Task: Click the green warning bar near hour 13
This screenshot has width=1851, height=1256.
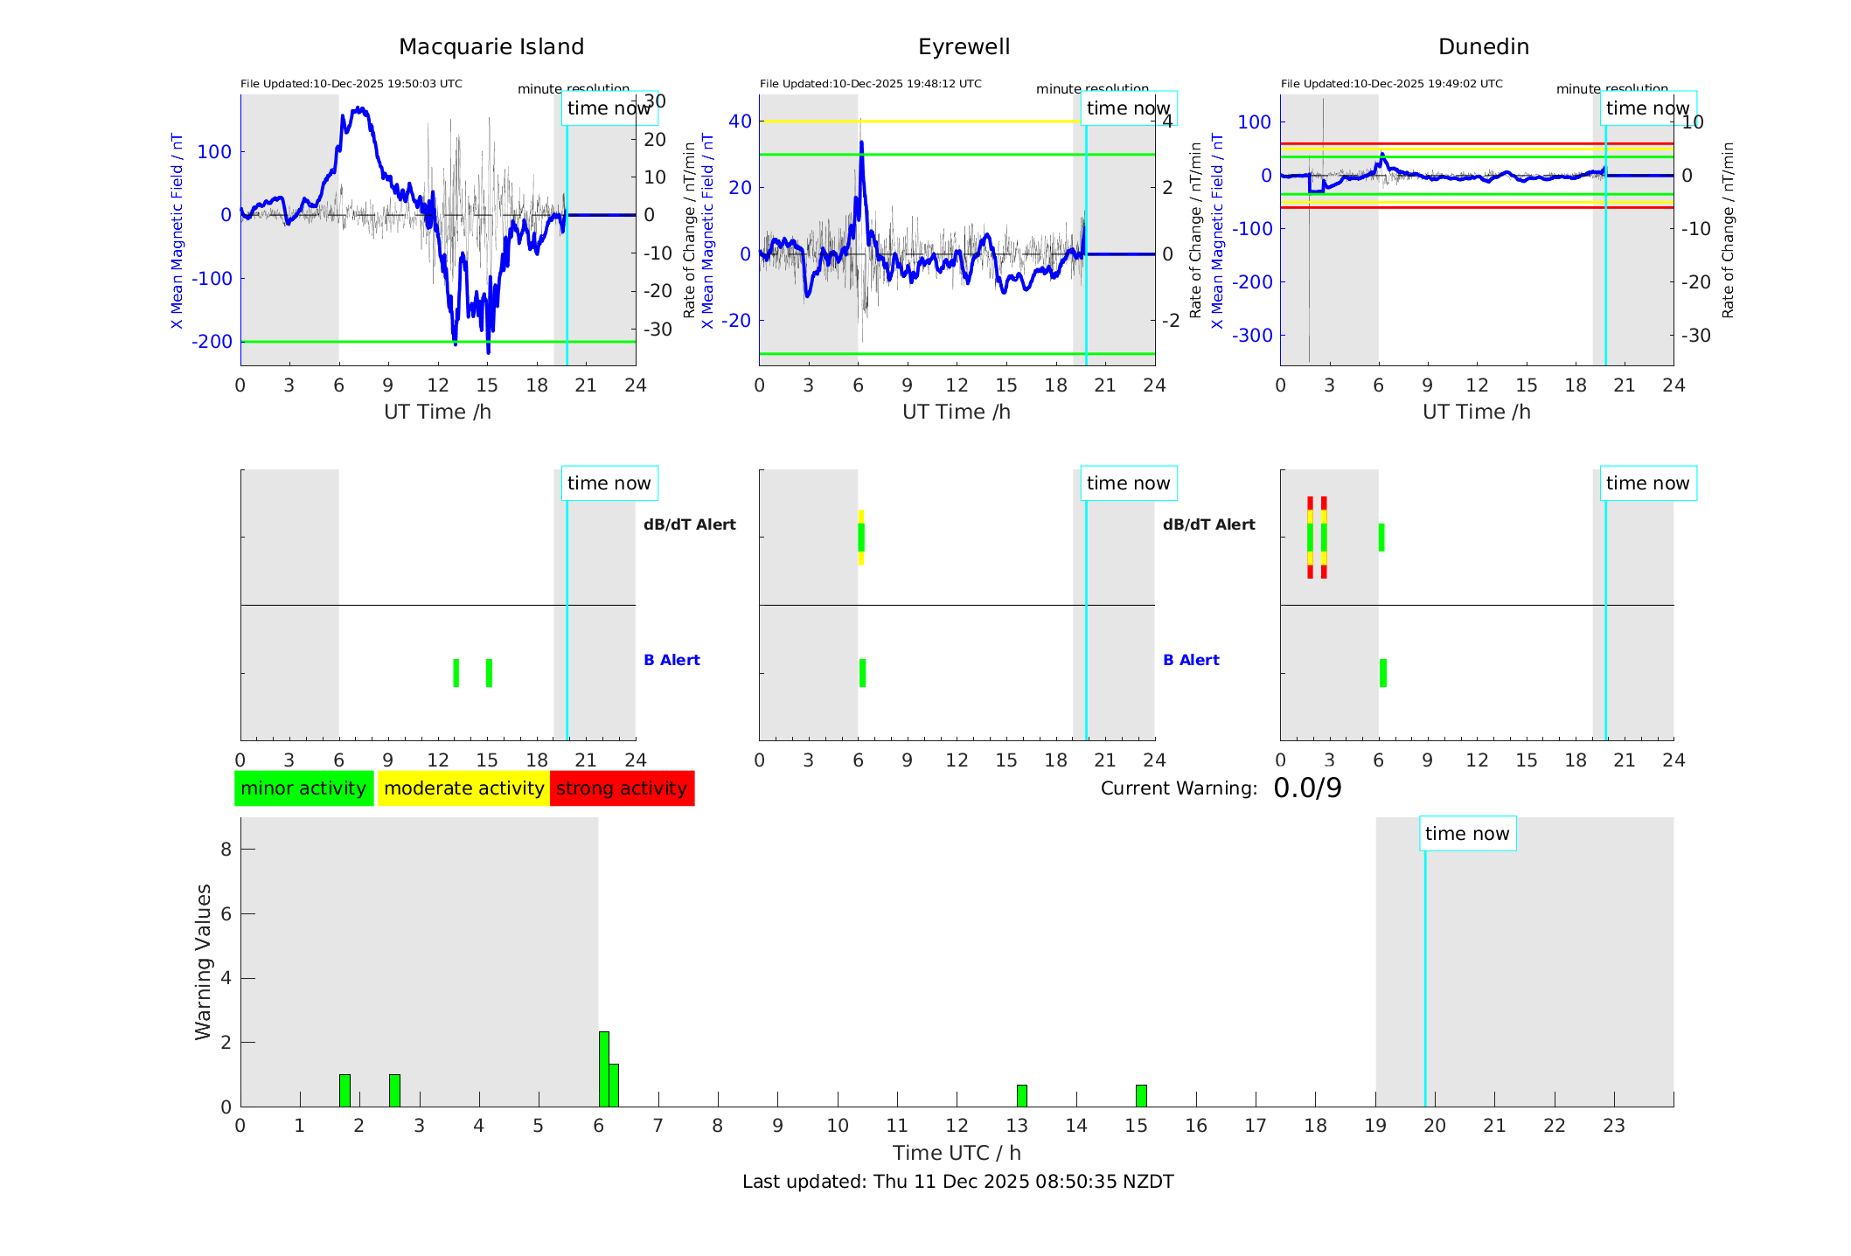Action: click(1021, 1096)
